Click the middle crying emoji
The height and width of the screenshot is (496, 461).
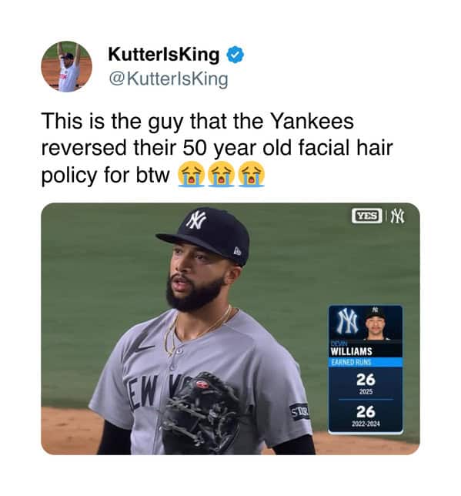pyautogui.click(x=221, y=174)
